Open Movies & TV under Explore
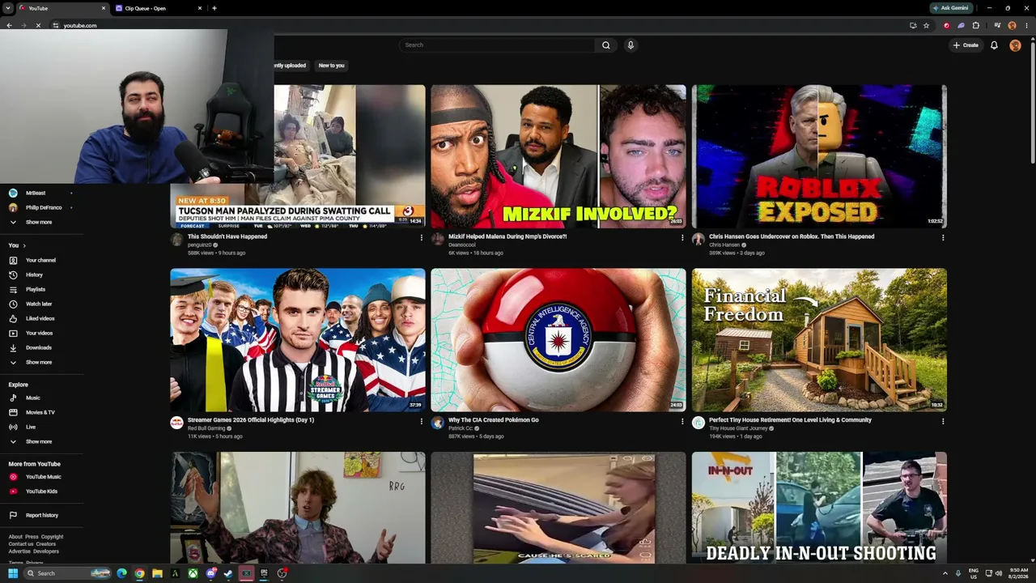This screenshot has width=1036, height=583. 41,412
